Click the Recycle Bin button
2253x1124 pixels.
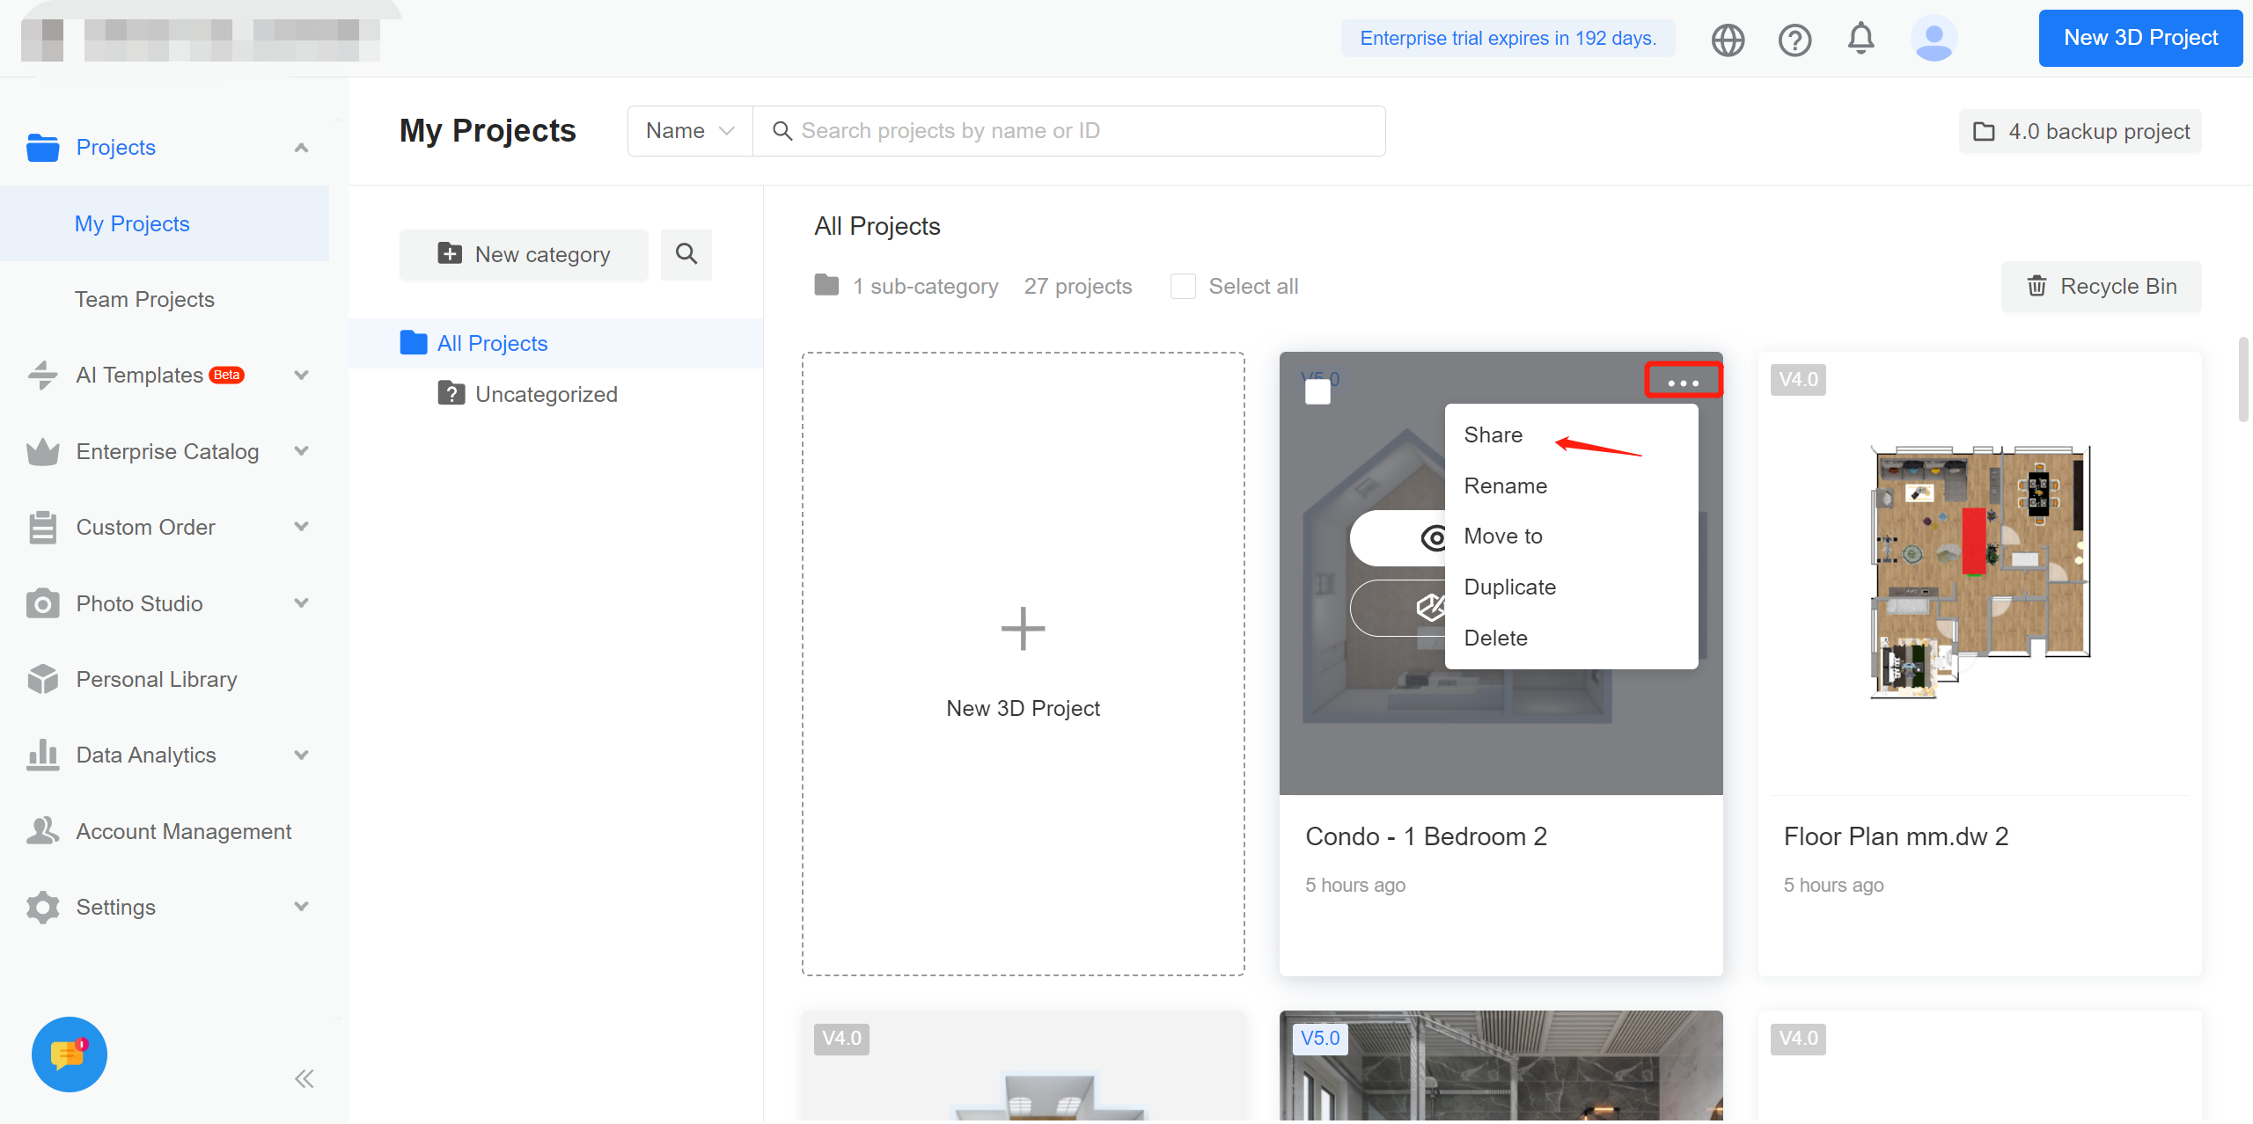[x=2102, y=287]
